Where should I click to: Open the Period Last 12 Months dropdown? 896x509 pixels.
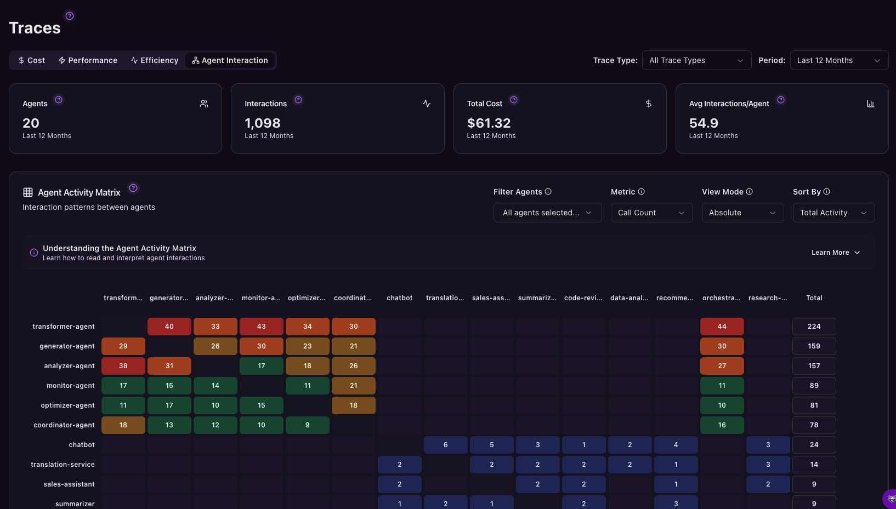(838, 60)
